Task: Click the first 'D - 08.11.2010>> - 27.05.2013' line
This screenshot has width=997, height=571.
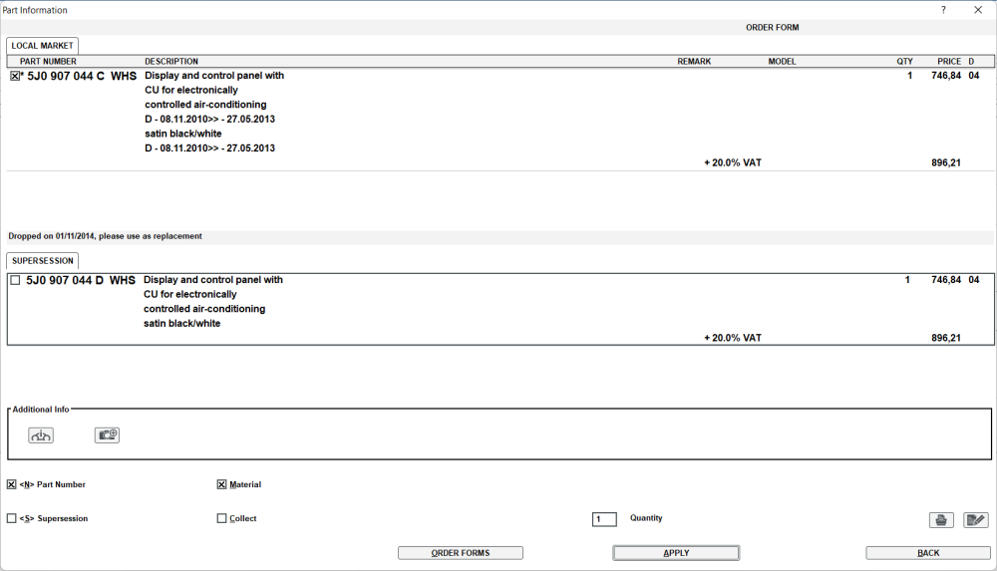Action: [x=209, y=119]
